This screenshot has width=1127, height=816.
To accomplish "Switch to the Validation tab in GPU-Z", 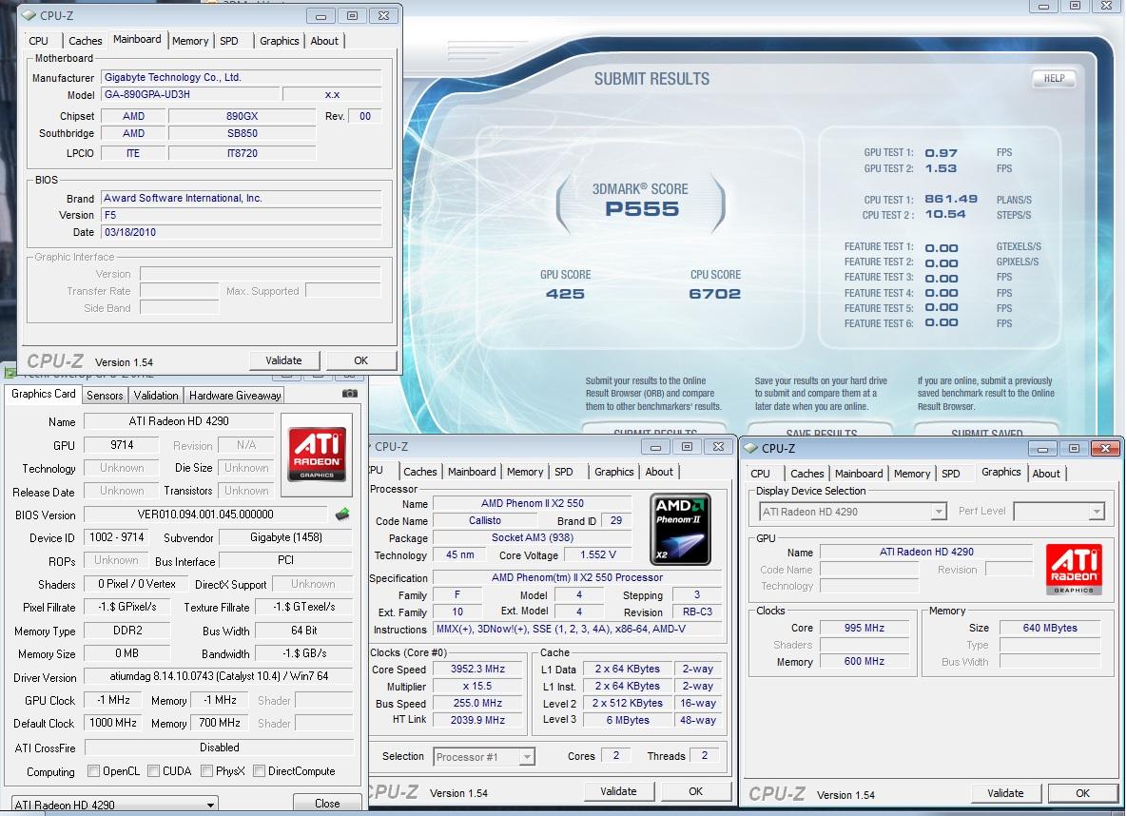I will pos(156,396).
